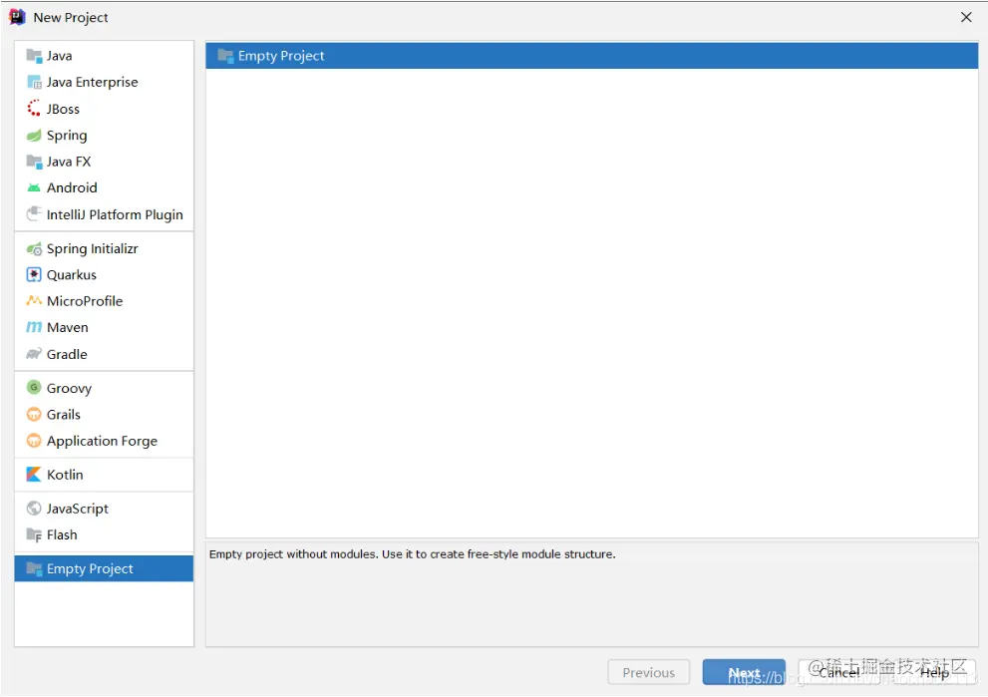Choose 'Android' text entry
The width and height of the screenshot is (988, 697).
72,187
